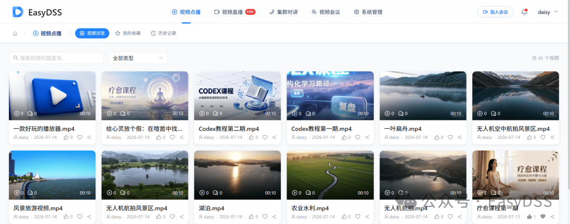Favorite Codex教程第二期.mp4 with heart
The image size is (570, 224).
point(265,137)
